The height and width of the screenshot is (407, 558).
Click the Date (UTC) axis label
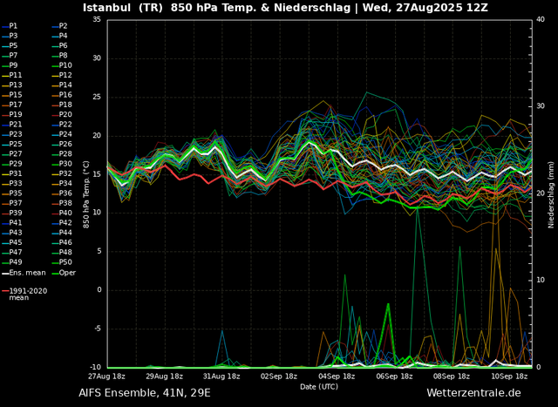click(x=319, y=387)
